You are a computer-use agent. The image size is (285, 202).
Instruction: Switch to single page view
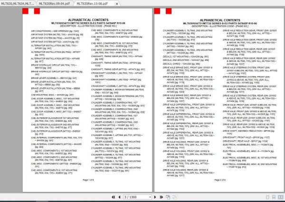point(267,197)
